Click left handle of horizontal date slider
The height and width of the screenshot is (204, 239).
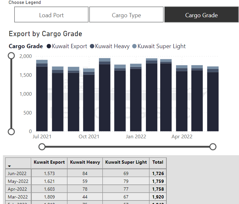point(42,147)
